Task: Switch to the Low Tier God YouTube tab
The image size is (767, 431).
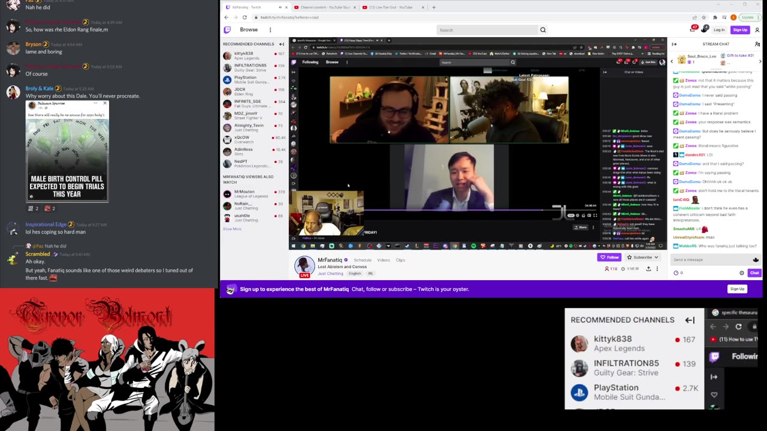Action: pyautogui.click(x=394, y=7)
